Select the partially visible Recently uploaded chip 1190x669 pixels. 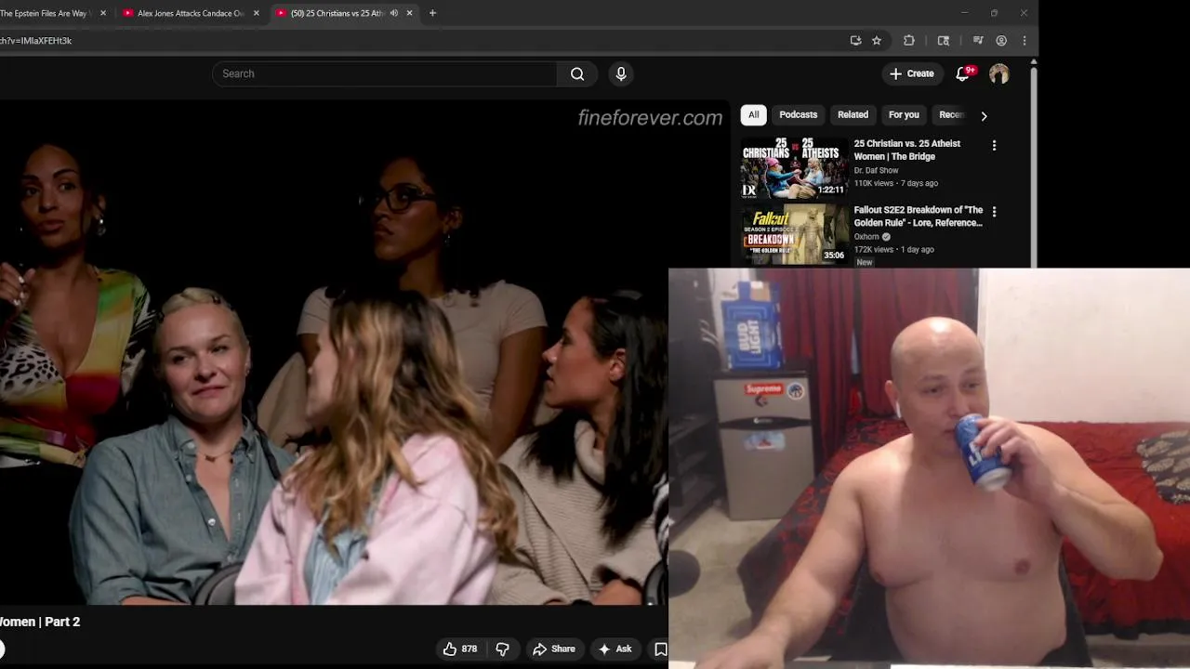(950, 115)
